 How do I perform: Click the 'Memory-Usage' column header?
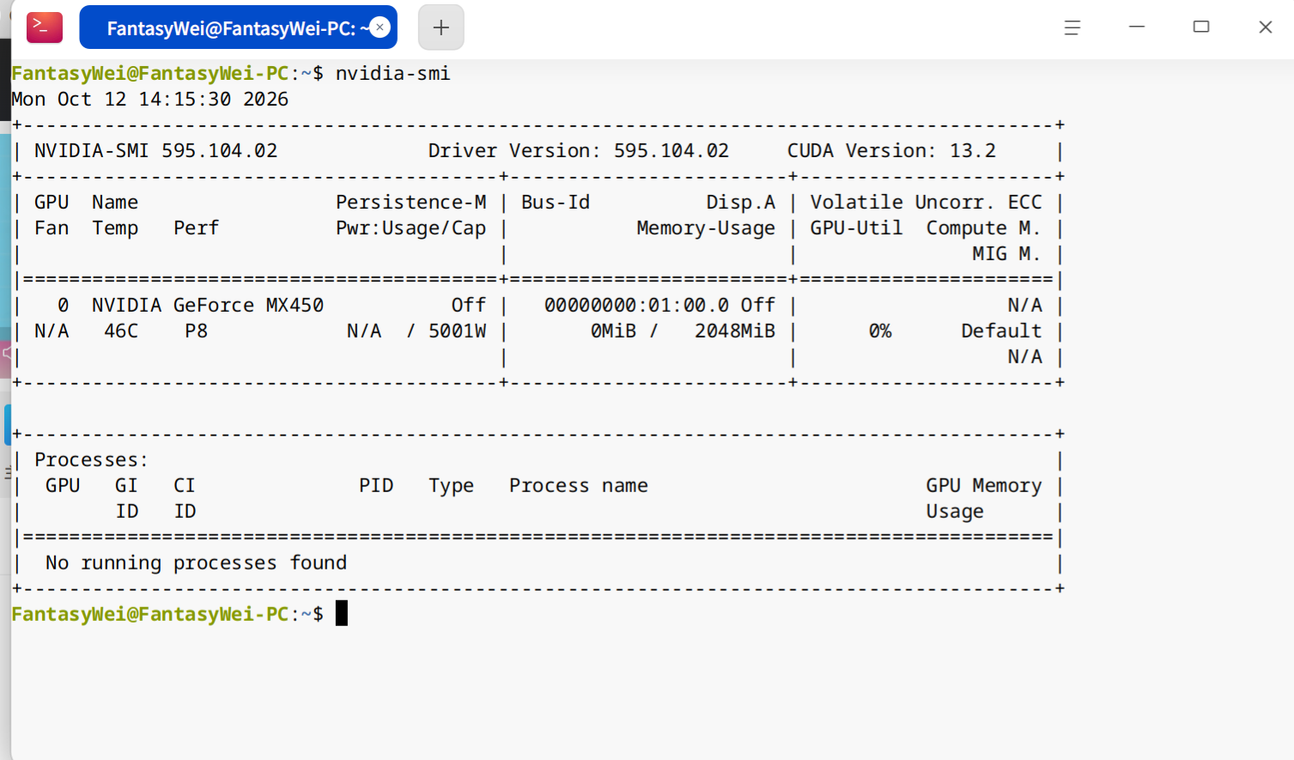click(706, 228)
